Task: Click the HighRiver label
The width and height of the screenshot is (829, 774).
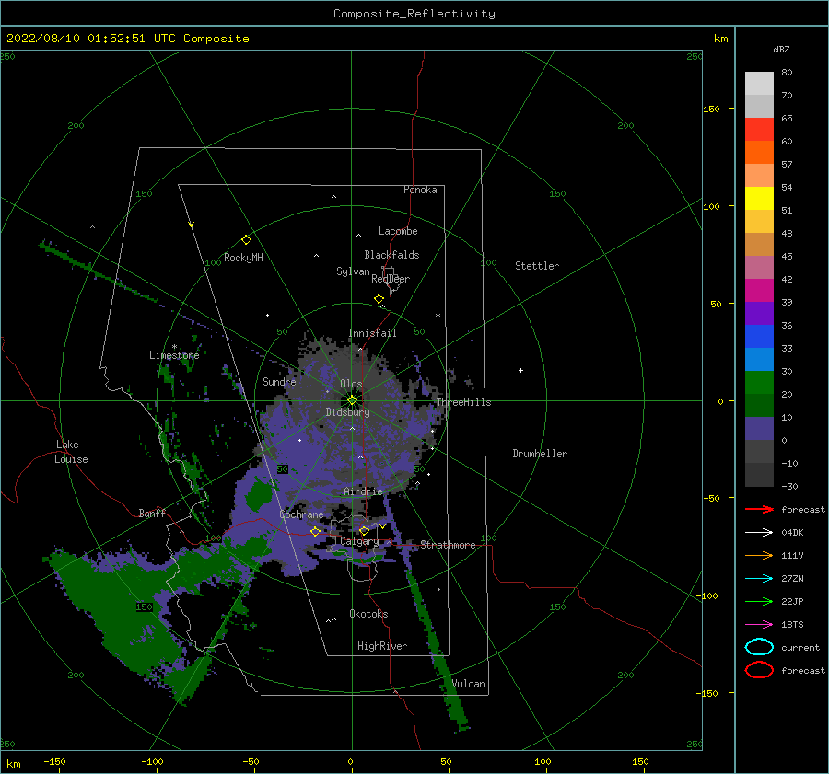Action: click(382, 646)
